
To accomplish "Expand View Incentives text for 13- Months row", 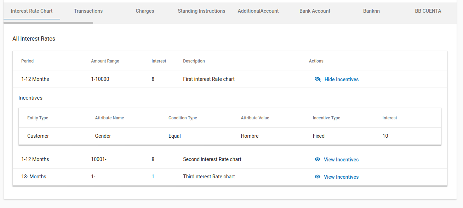I will point(341,177).
